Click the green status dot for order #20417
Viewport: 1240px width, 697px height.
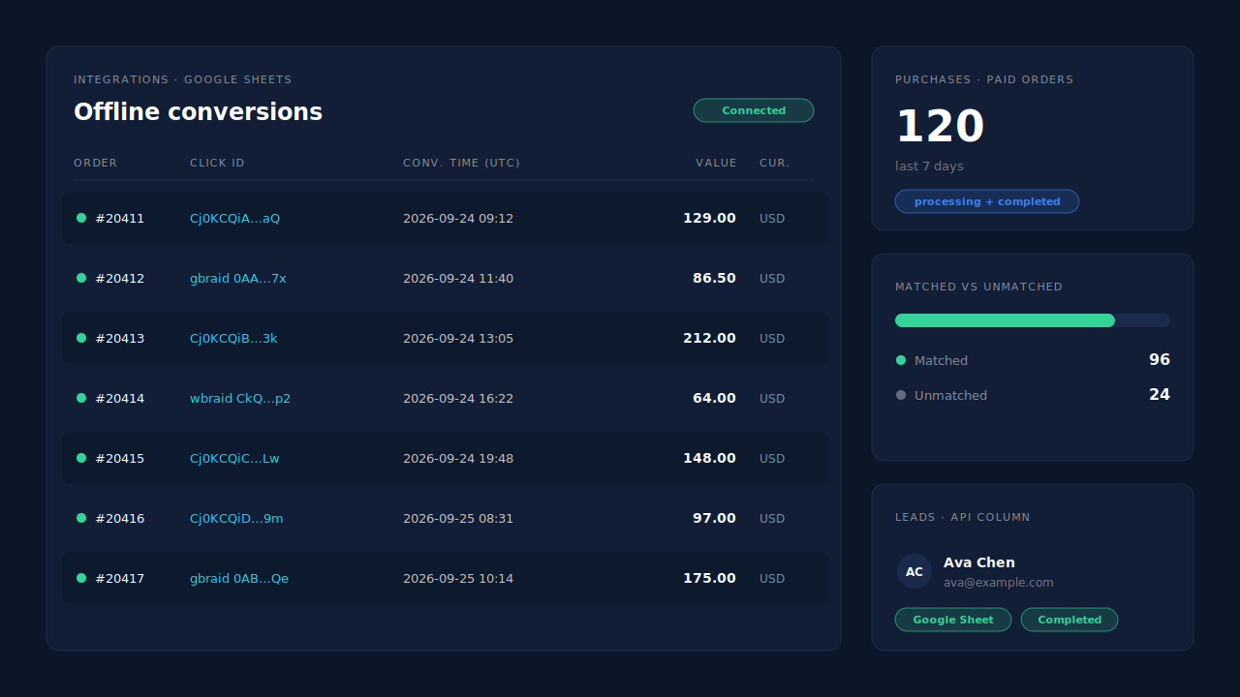coord(81,578)
